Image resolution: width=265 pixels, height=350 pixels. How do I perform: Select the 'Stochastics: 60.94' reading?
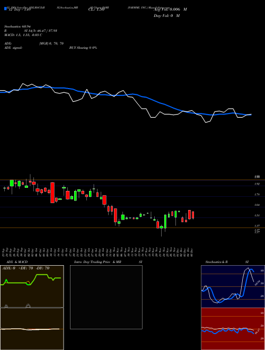pos(17,27)
